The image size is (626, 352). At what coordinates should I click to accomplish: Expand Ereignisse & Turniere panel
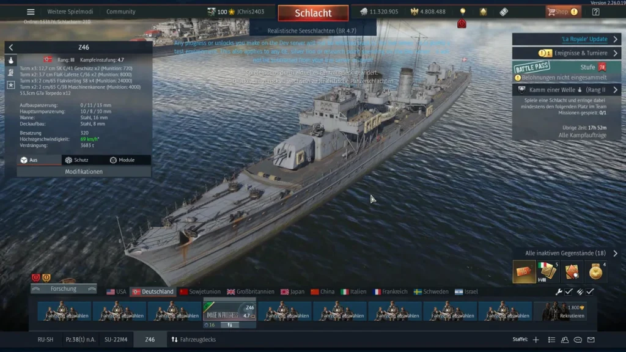tap(566, 53)
